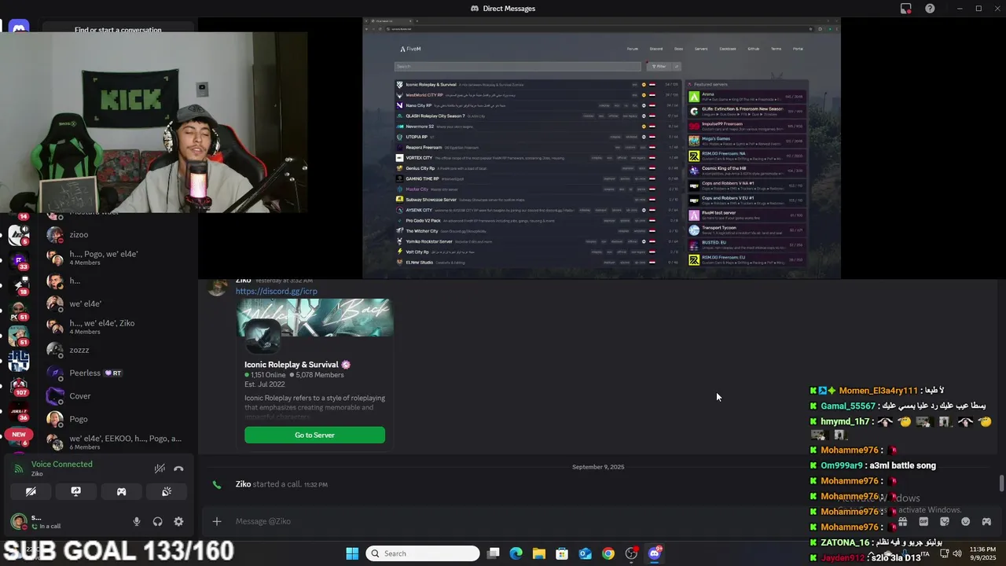Click Terms in the FiveM navigation
The width and height of the screenshot is (1006, 566).
click(x=776, y=49)
